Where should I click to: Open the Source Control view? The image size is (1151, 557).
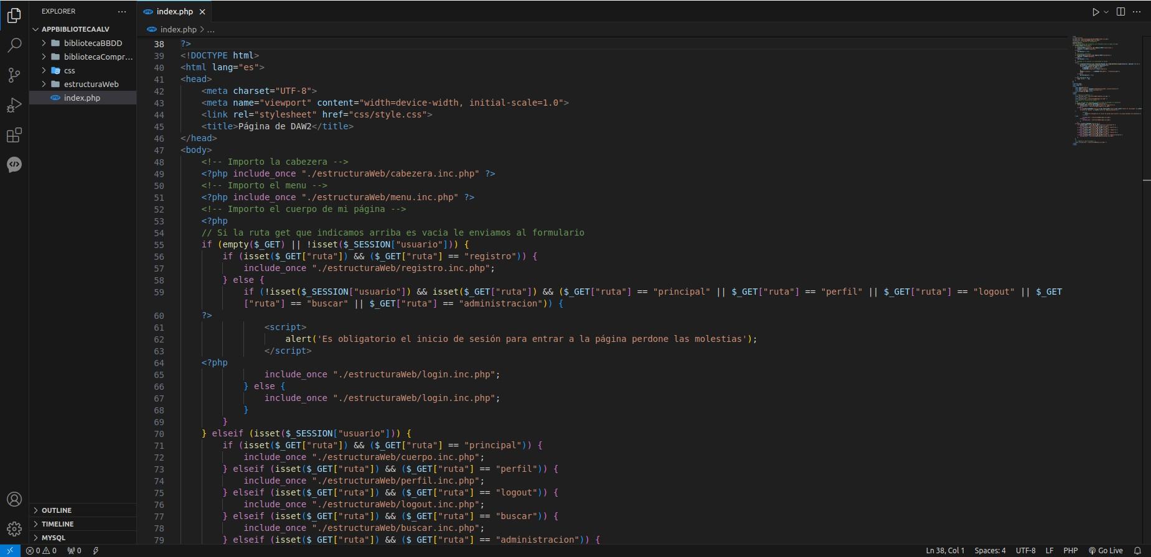(14, 75)
